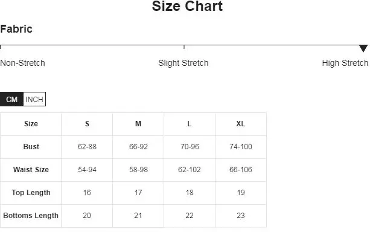Click the Fabric section heading
This screenshot has height=232, width=370.
click(16, 29)
